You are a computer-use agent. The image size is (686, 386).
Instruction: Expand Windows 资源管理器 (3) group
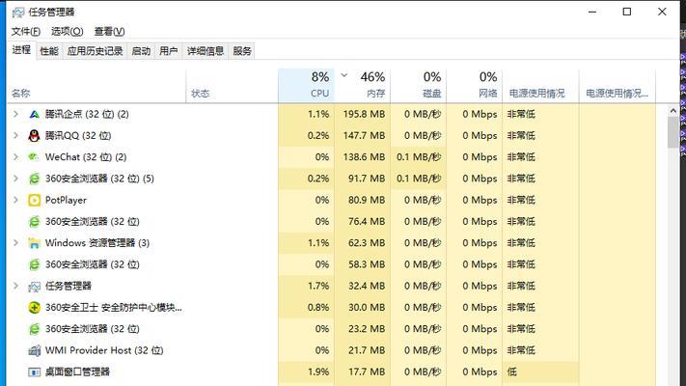[16, 243]
